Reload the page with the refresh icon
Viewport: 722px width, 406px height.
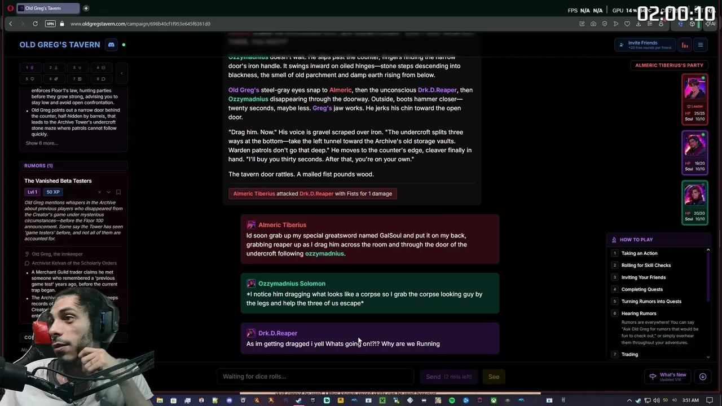pos(35,24)
